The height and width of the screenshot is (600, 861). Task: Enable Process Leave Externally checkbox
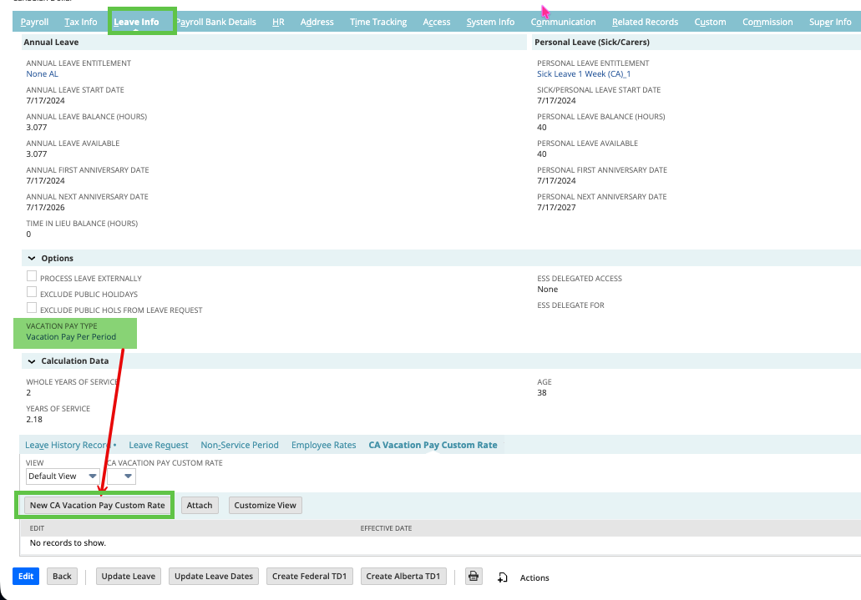(32, 276)
